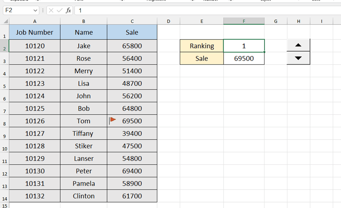This screenshot has width=341, height=208.
Task: Select column E header
Action: tap(201, 21)
